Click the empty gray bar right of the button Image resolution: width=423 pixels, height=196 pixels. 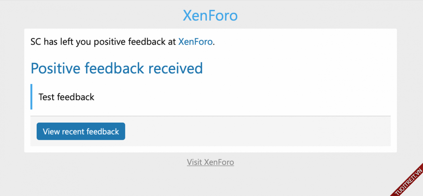[x=258, y=131]
